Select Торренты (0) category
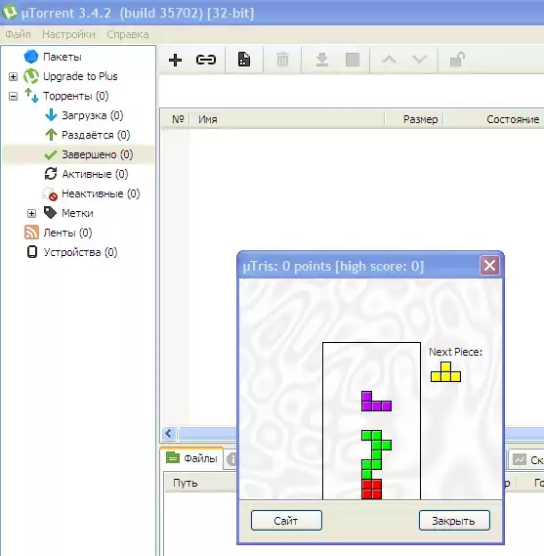544x556 pixels. click(76, 96)
